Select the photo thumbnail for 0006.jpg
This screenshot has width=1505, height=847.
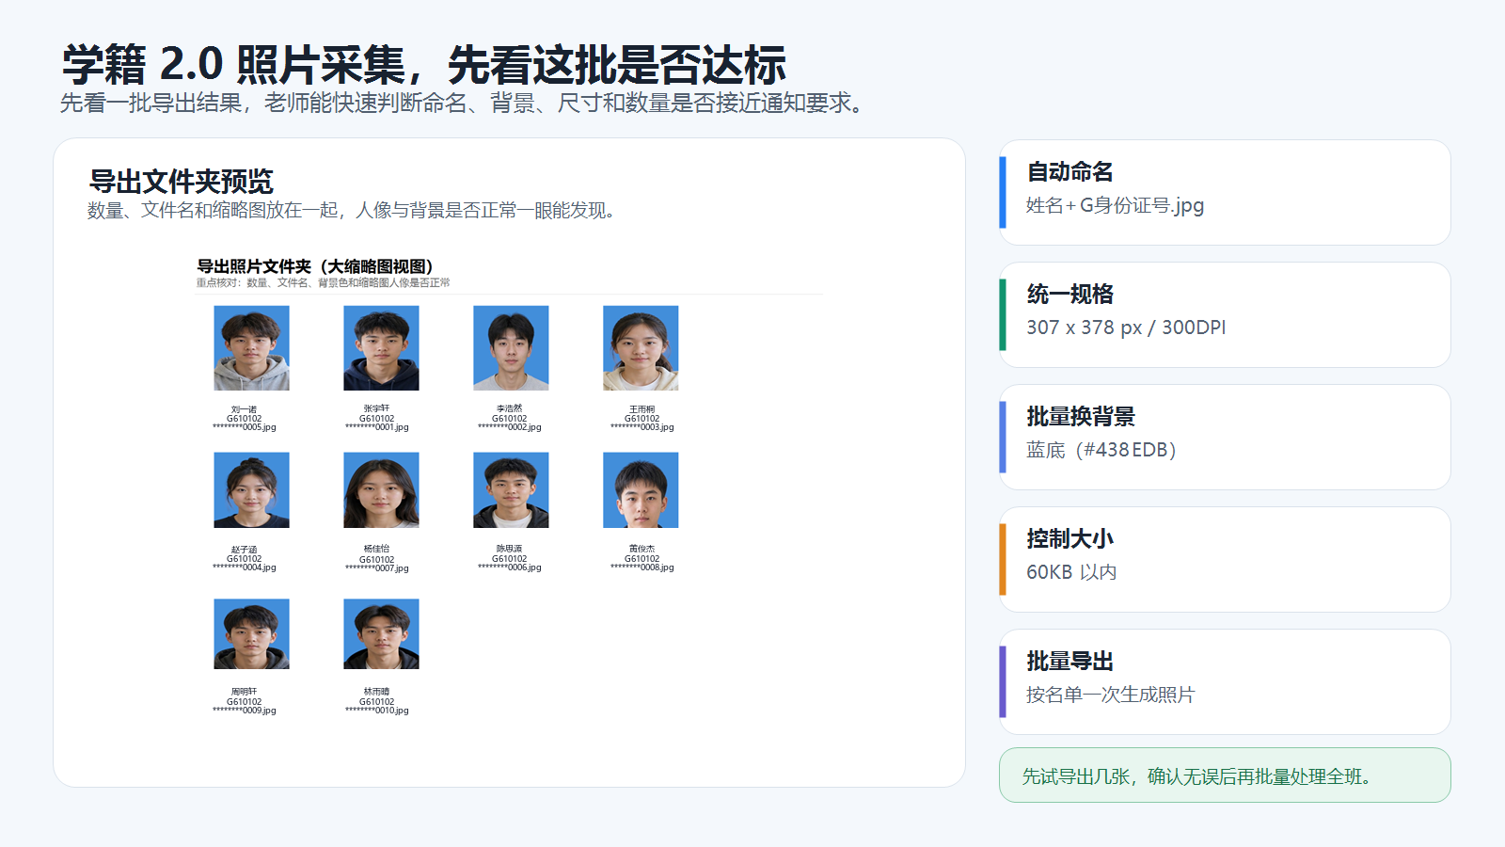[x=511, y=490]
